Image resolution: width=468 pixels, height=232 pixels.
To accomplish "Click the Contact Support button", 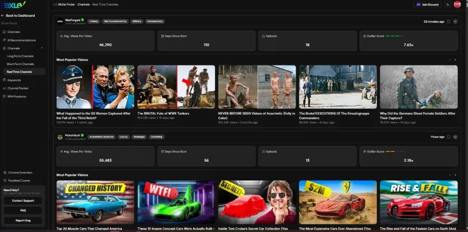I will (23, 201).
